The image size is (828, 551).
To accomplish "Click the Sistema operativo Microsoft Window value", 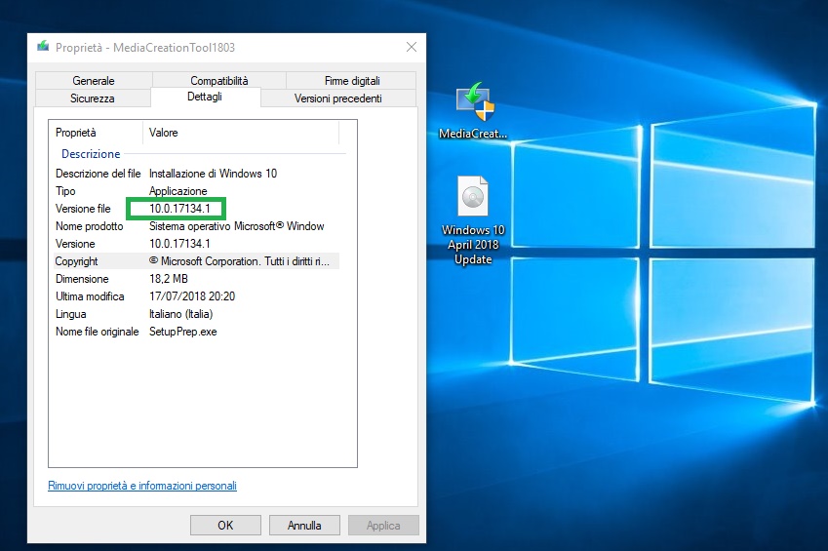I will tap(237, 226).
